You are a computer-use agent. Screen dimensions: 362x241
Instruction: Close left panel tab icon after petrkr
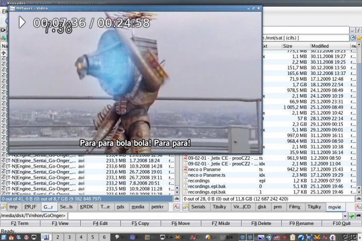(x=177, y=207)
